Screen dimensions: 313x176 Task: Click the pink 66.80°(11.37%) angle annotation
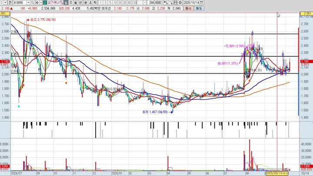point(228,64)
